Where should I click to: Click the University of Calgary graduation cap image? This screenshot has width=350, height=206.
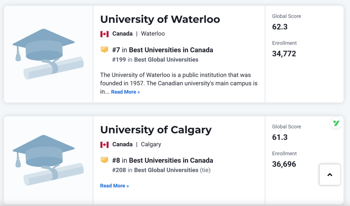click(x=48, y=160)
